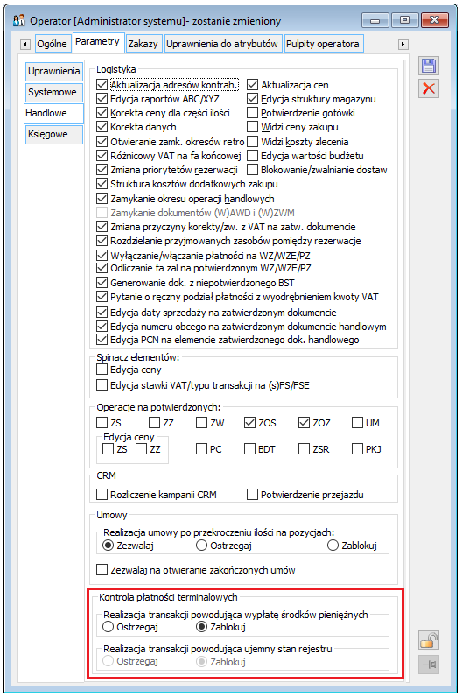The height and width of the screenshot is (697, 462).
Task: Click the pin icon below the padlock
Action: pos(429,665)
